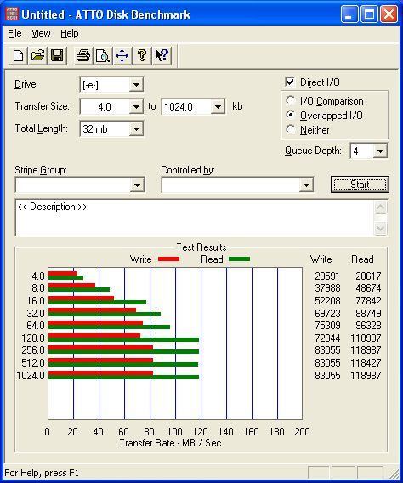This screenshot has height=483, width=403.
Task: Select the Overlapped I/O radio button
Action: pos(290,115)
